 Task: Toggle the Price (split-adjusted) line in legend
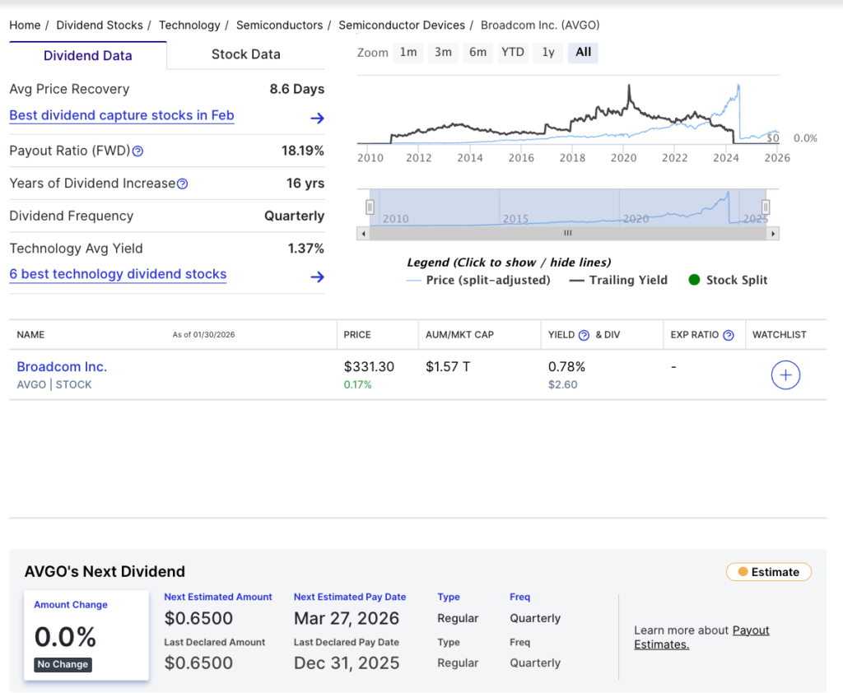[x=477, y=280]
